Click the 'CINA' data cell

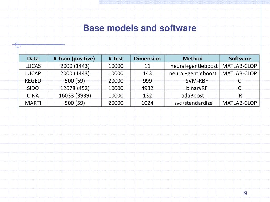[33, 95]
